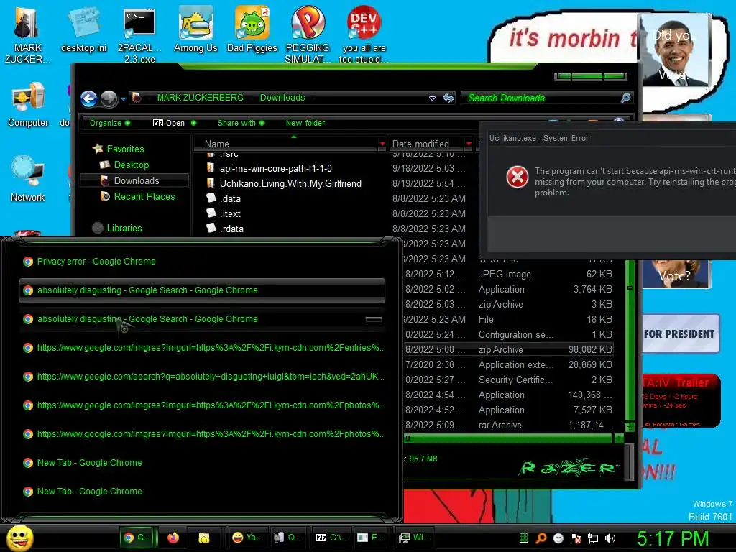Open the Organize menu
The height and width of the screenshot is (552, 736).
(109, 123)
